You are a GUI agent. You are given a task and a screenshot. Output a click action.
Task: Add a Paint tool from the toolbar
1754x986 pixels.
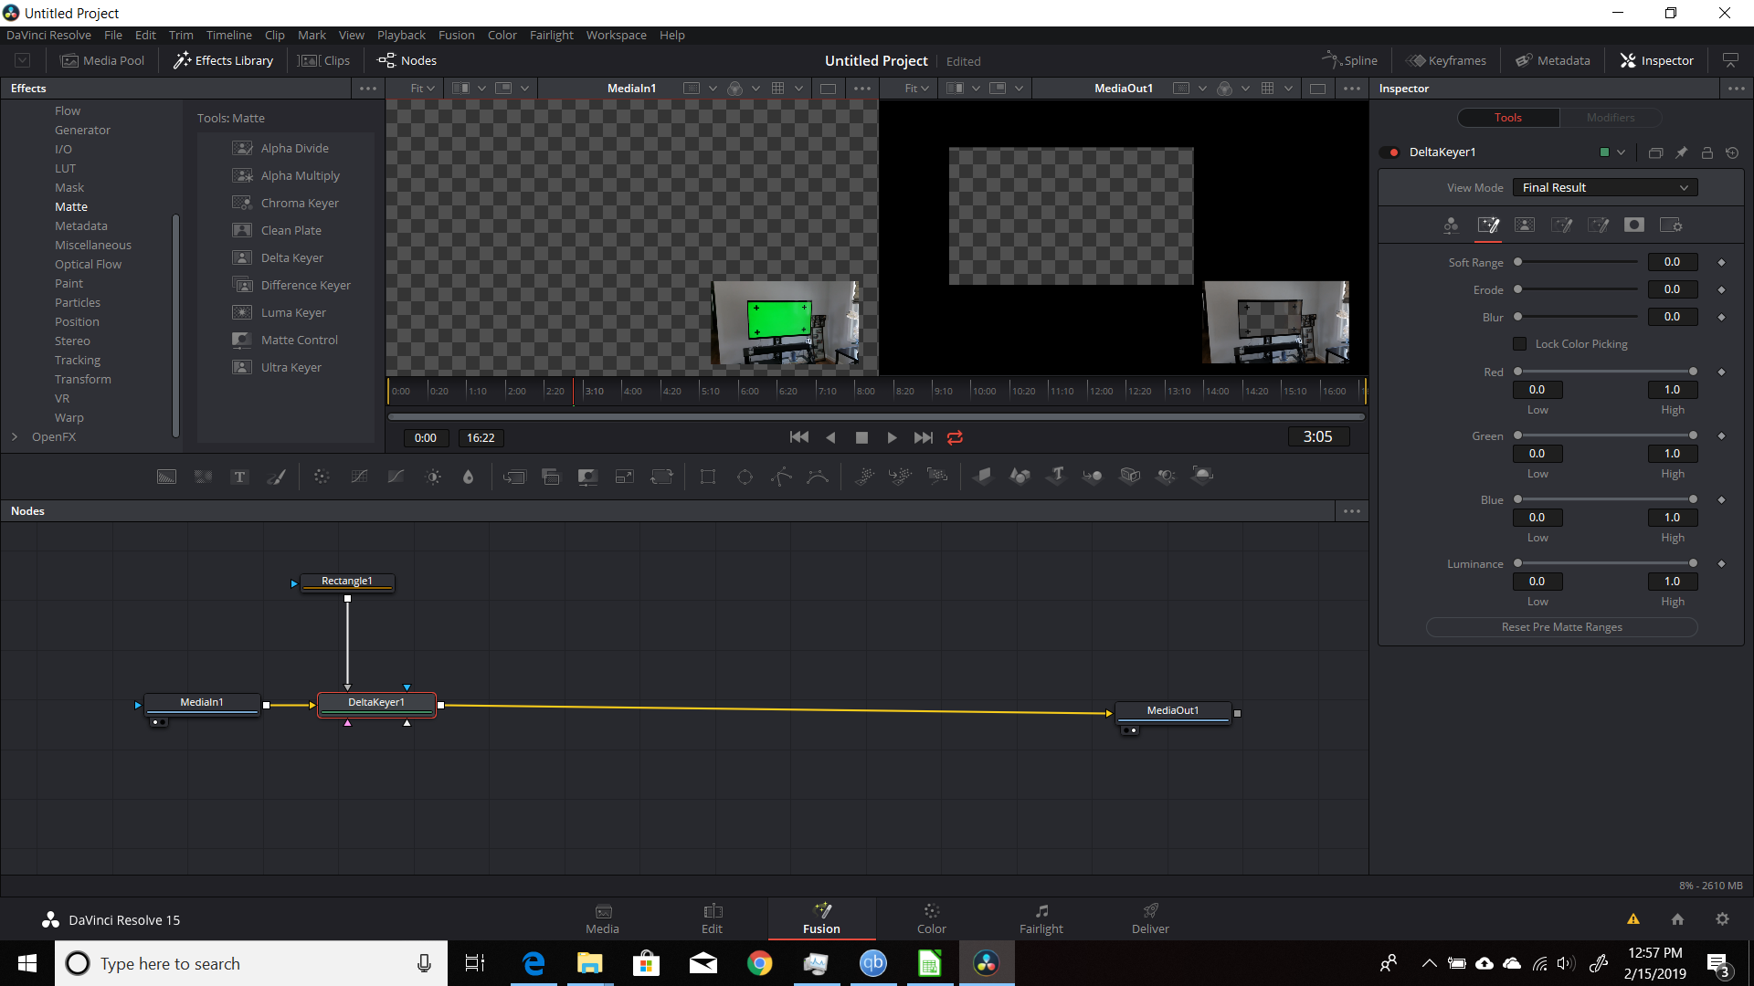tap(276, 477)
